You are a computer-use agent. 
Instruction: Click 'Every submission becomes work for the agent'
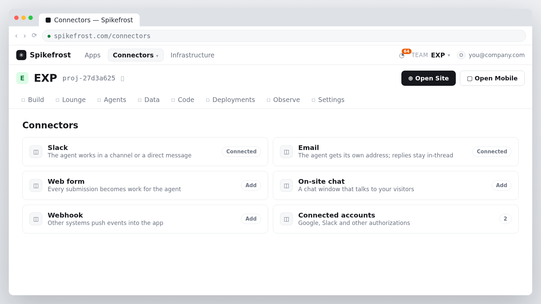pos(114,189)
